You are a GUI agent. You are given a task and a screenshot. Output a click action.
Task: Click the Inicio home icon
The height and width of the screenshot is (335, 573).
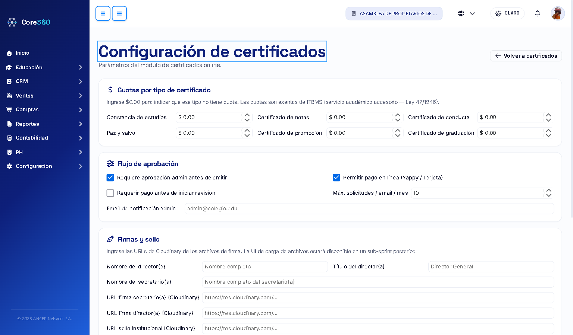click(9, 53)
